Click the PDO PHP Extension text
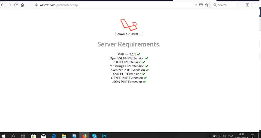 tap(127, 62)
